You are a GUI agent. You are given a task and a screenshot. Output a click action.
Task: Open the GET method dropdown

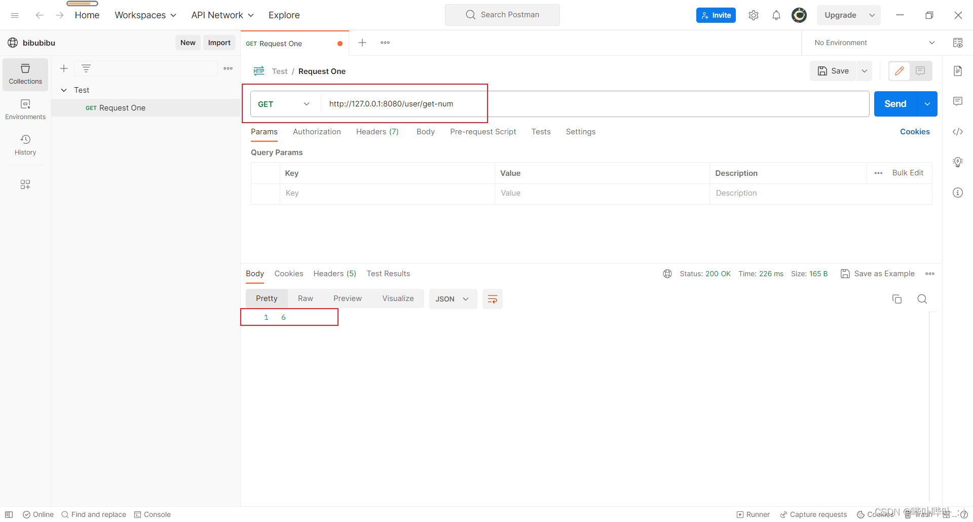(x=284, y=104)
